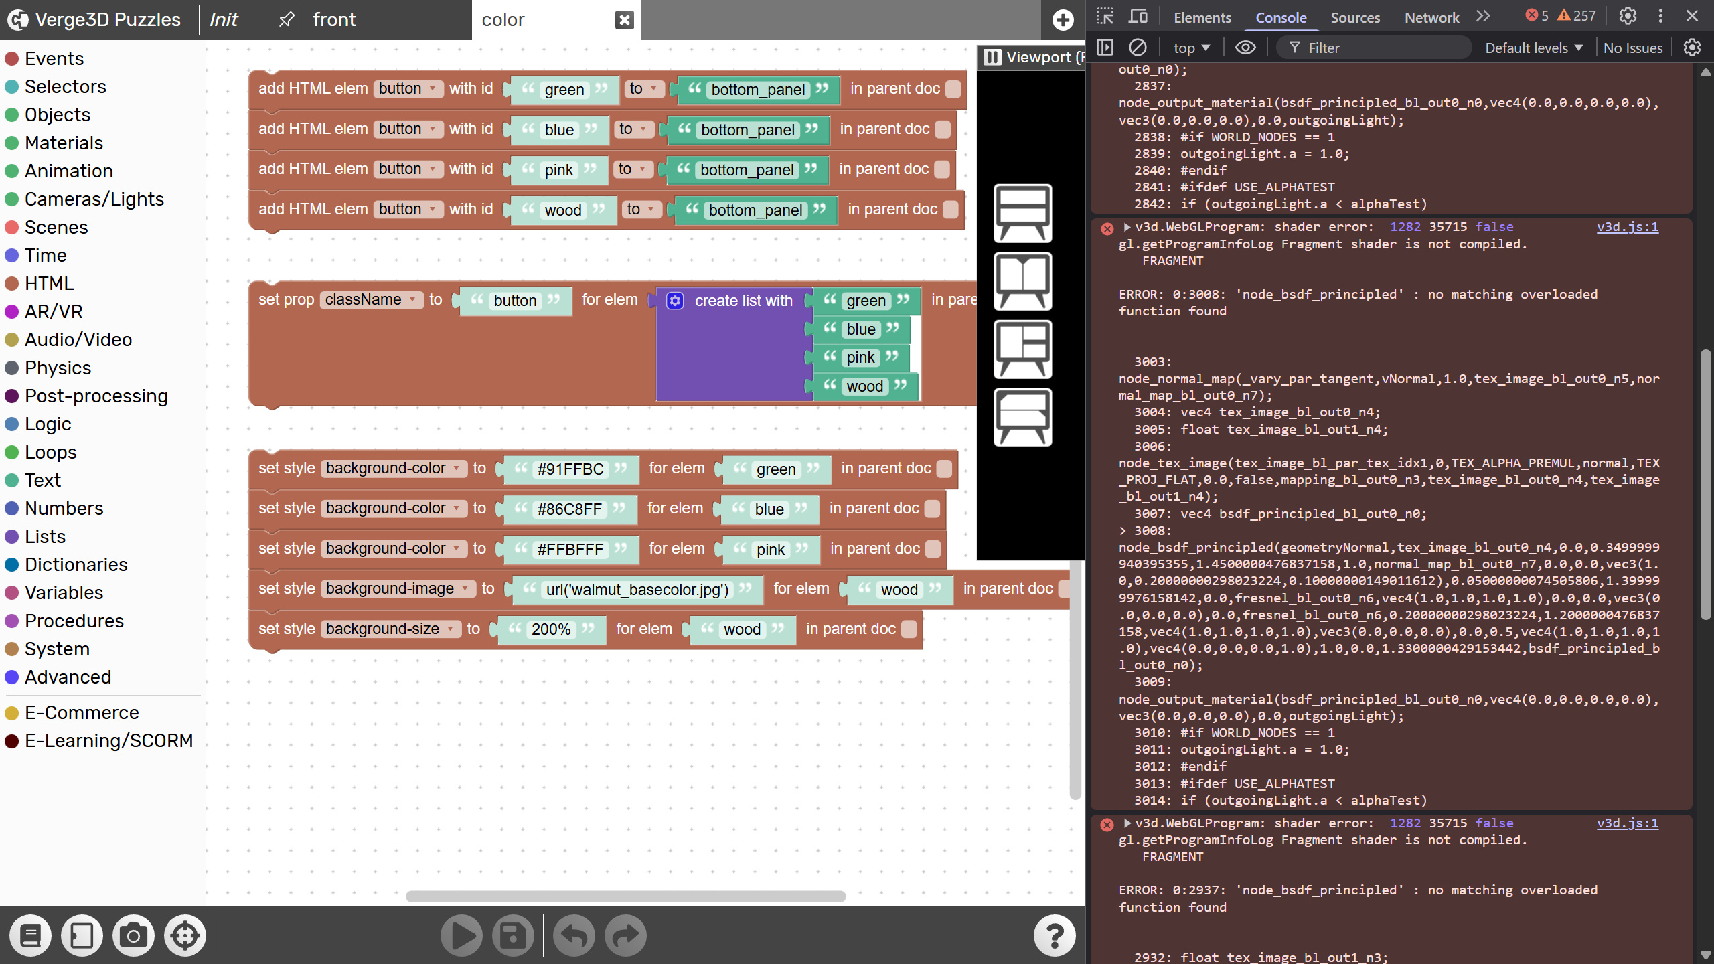Click the Redo arrow icon

point(625,935)
